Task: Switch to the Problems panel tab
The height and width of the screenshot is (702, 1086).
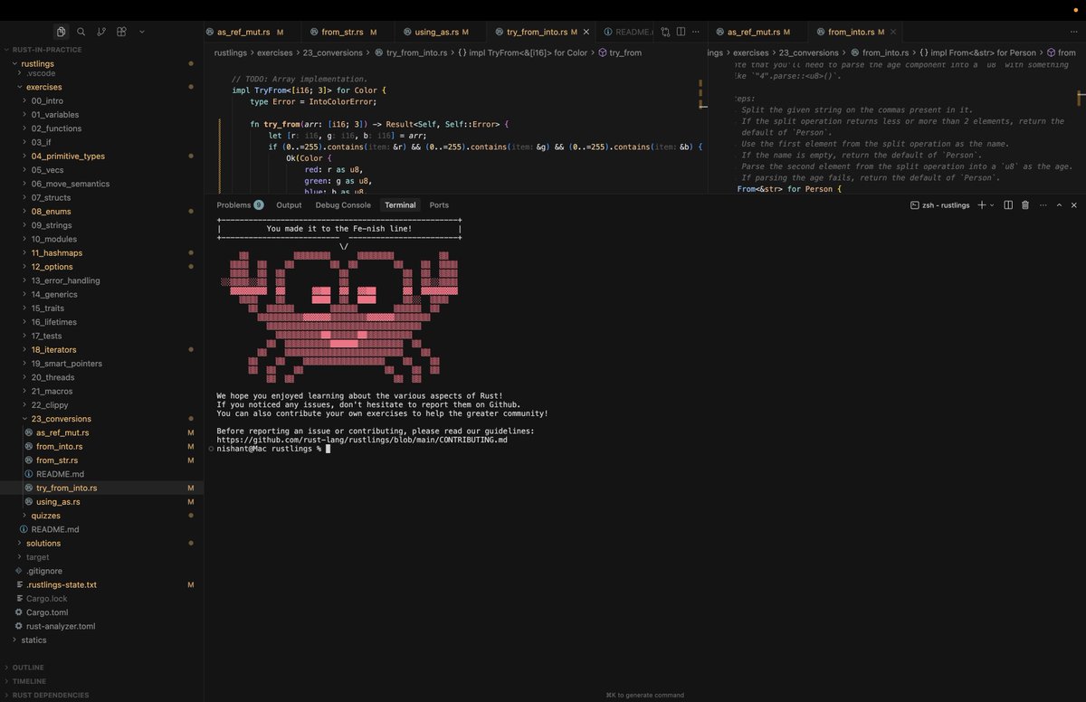Action: 240,205
